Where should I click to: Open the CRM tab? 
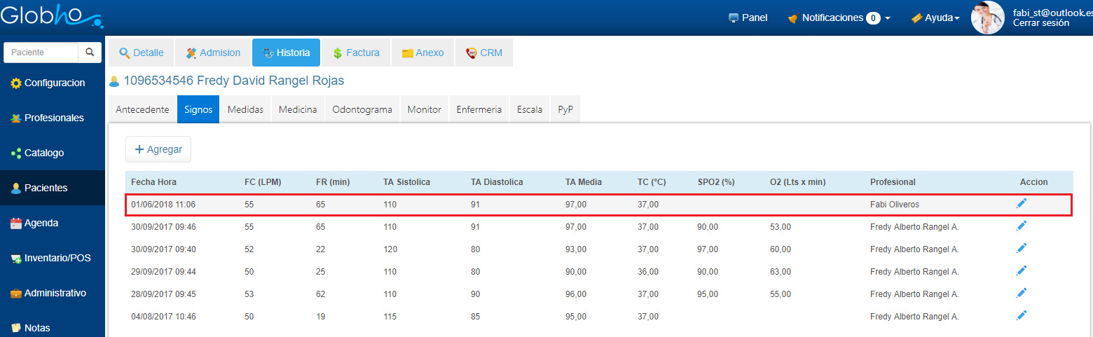click(484, 53)
